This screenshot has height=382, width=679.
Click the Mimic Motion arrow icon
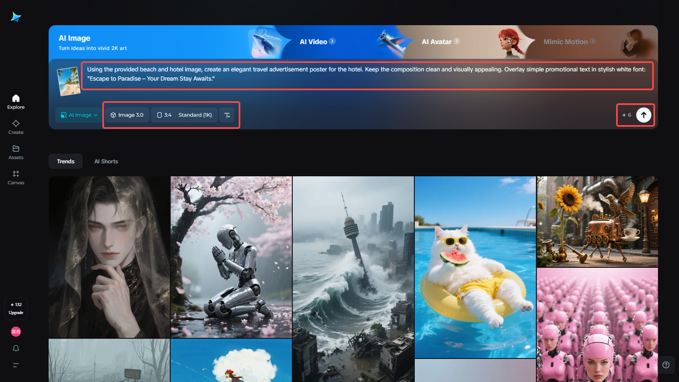tap(593, 41)
